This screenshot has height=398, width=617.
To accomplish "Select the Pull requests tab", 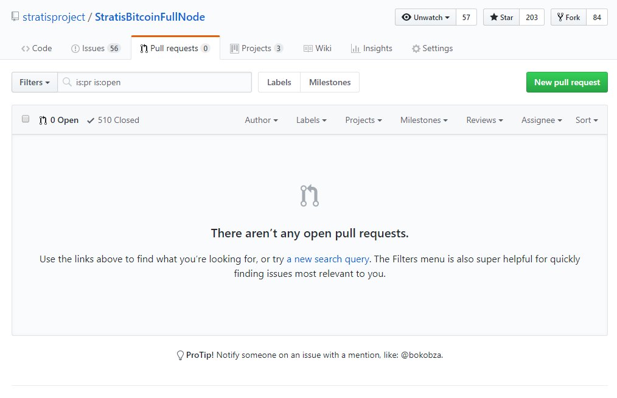I will pyautogui.click(x=175, y=49).
